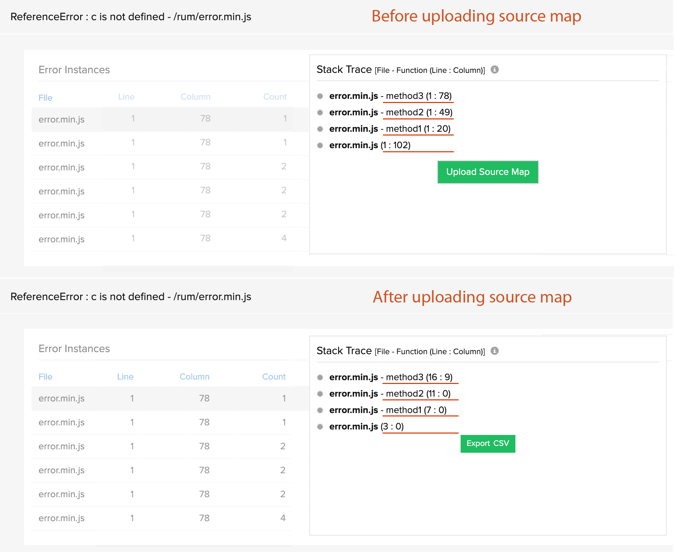Open error.min.js (1 : 102) stack trace entry
Screen dimensions: 675x553
pyautogui.click(x=370, y=145)
